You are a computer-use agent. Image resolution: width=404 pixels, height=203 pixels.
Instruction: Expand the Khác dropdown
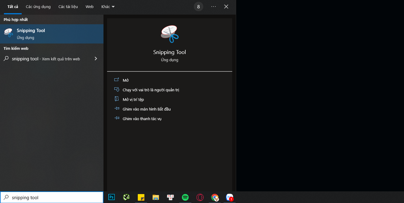tap(108, 7)
